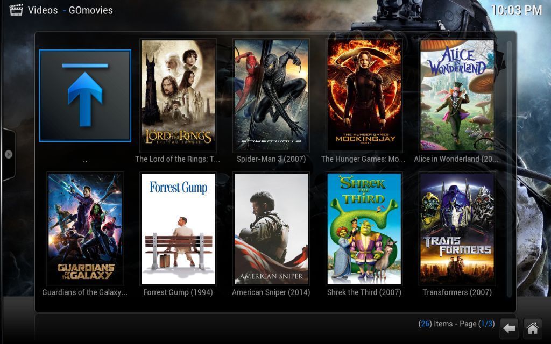Click the Videos clapperboard icon
551x344 pixels.
pos(16,10)
